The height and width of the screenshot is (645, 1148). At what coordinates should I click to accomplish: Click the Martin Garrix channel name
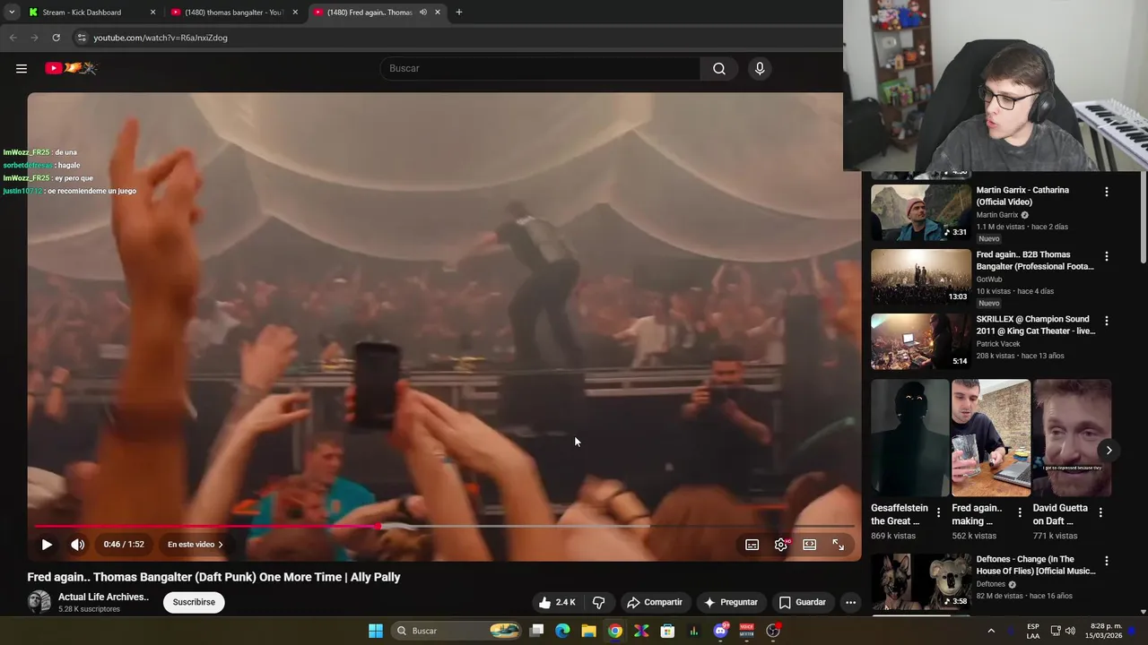click(997, 215)
